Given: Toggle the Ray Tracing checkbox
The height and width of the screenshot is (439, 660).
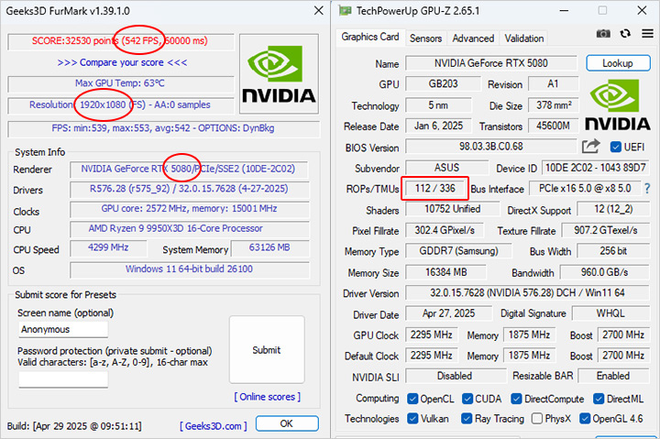Looking at the screenshot, I should coord(467,418).
